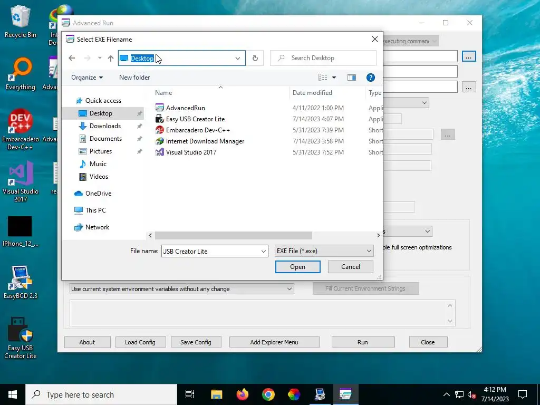Select EasyBCD 2.3 desktop icon

click(21, 283)
